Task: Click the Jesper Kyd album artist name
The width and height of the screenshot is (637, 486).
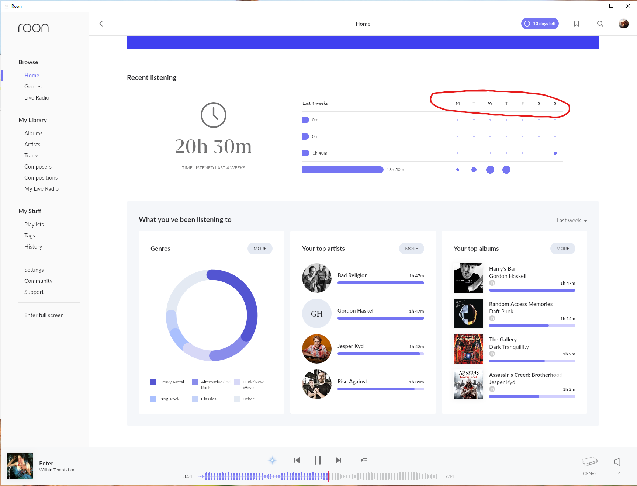Action: pyautogui.click(x=502, y=382)
